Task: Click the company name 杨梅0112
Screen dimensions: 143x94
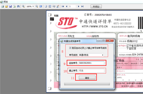Action: [x=132, y=41]
